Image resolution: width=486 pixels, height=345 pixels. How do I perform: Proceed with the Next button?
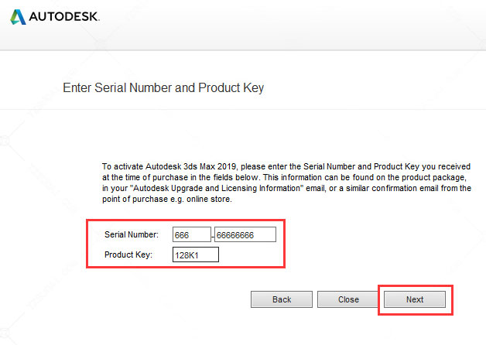(x=415, y=299)
